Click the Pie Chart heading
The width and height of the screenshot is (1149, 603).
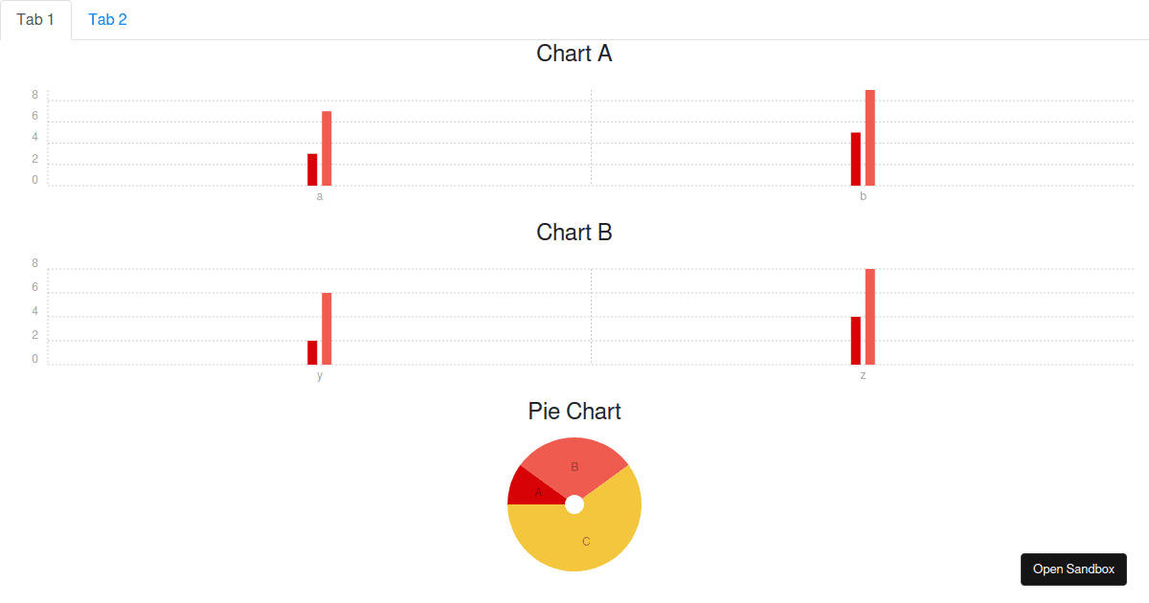pyautogui.click(x=574, y=412)
